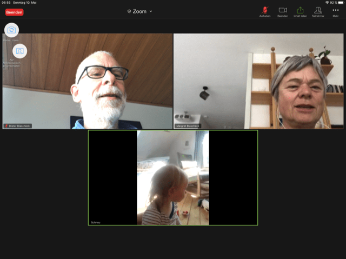
Task: Click the Dieter Blascheck name label
Action: pyautogui.click(x=20, y=126)
